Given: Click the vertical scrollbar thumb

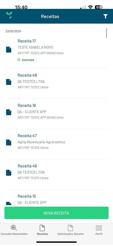Looking at the screenshot, I should (x=107, y=33).
